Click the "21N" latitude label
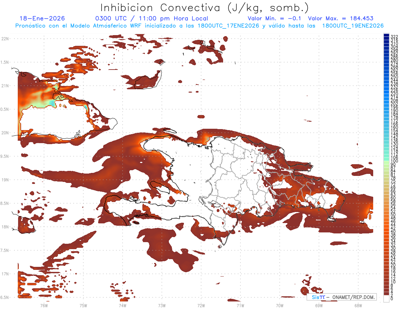Image resolution: width=402 pixels, height=310 pixels. 5,86
